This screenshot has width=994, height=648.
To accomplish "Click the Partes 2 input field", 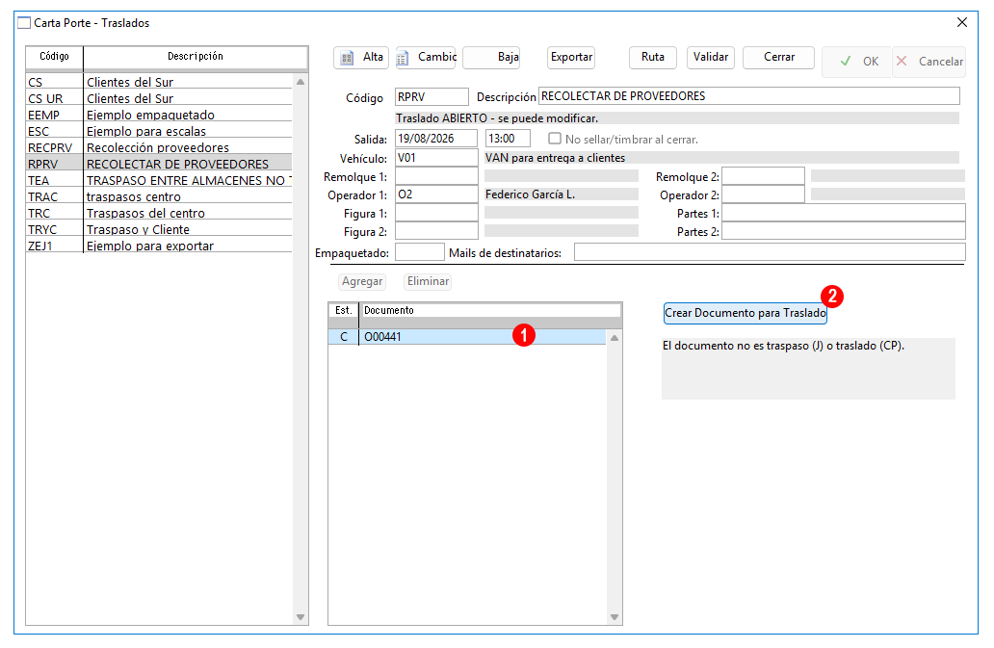I will (844, 231).
